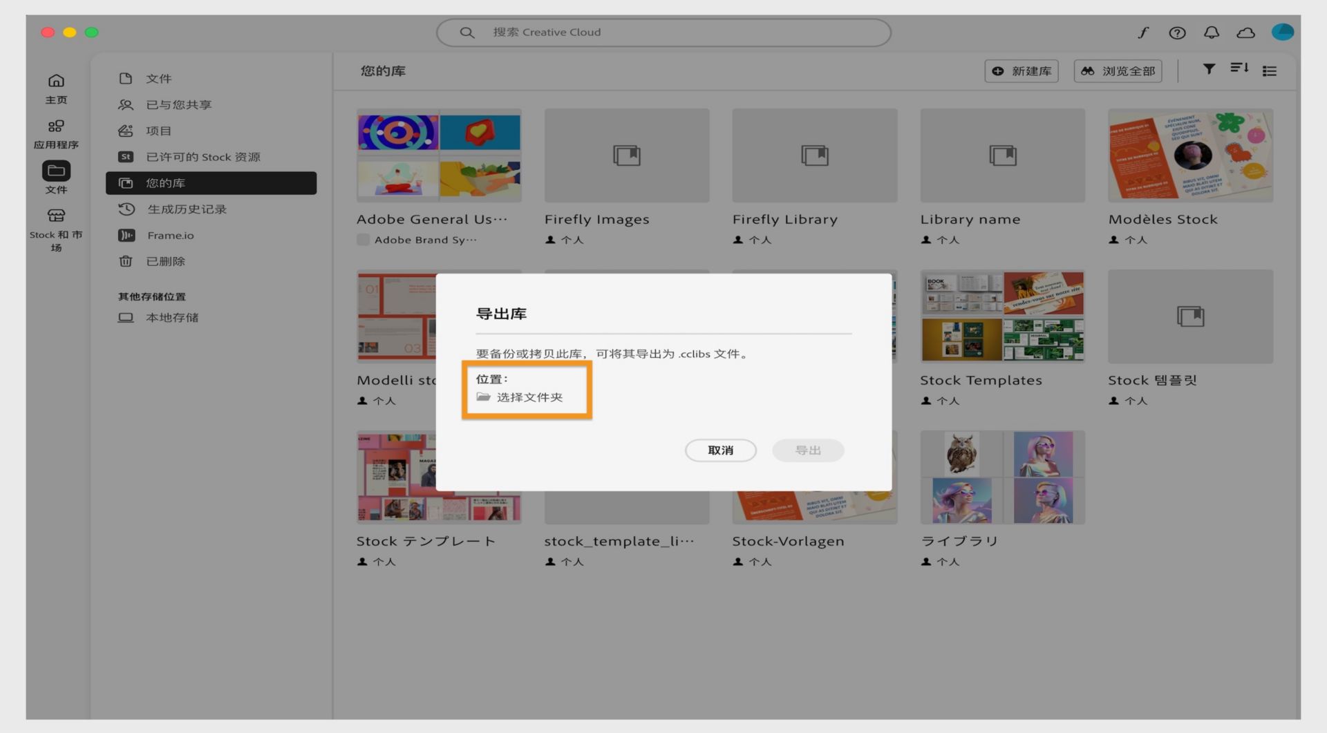Click the filter funnel icon
The width and height of the screenshot is (1327, 733).
(1209, 69)
